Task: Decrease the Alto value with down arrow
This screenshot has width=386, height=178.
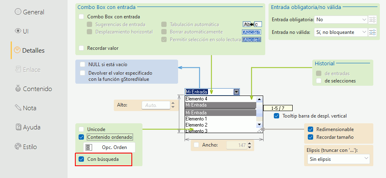Action: [173, 107]
